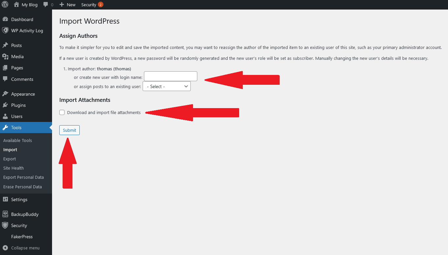
Task: Click the BackupBuddy icon in sidebar
Action: [5, 214]
